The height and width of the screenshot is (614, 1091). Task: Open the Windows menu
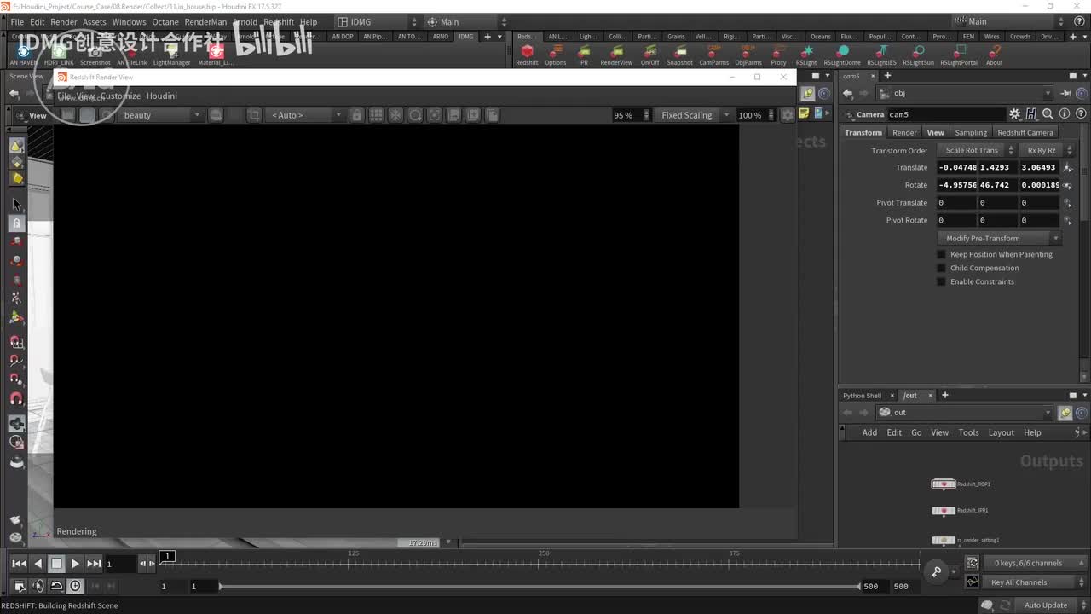click(x=129, y=22)
